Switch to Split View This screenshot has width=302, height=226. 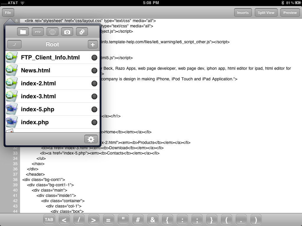tap(266, 12)
